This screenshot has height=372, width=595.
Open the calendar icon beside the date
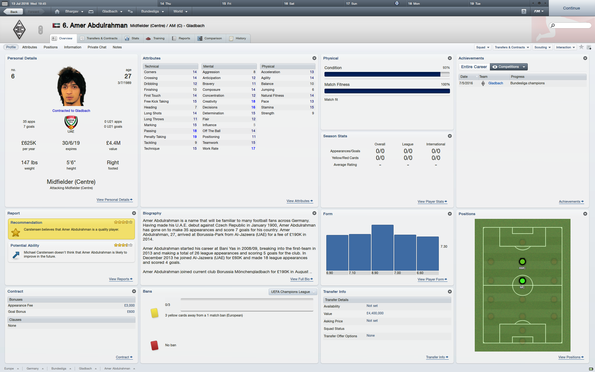pyautogui.click(x=5, y=3)
